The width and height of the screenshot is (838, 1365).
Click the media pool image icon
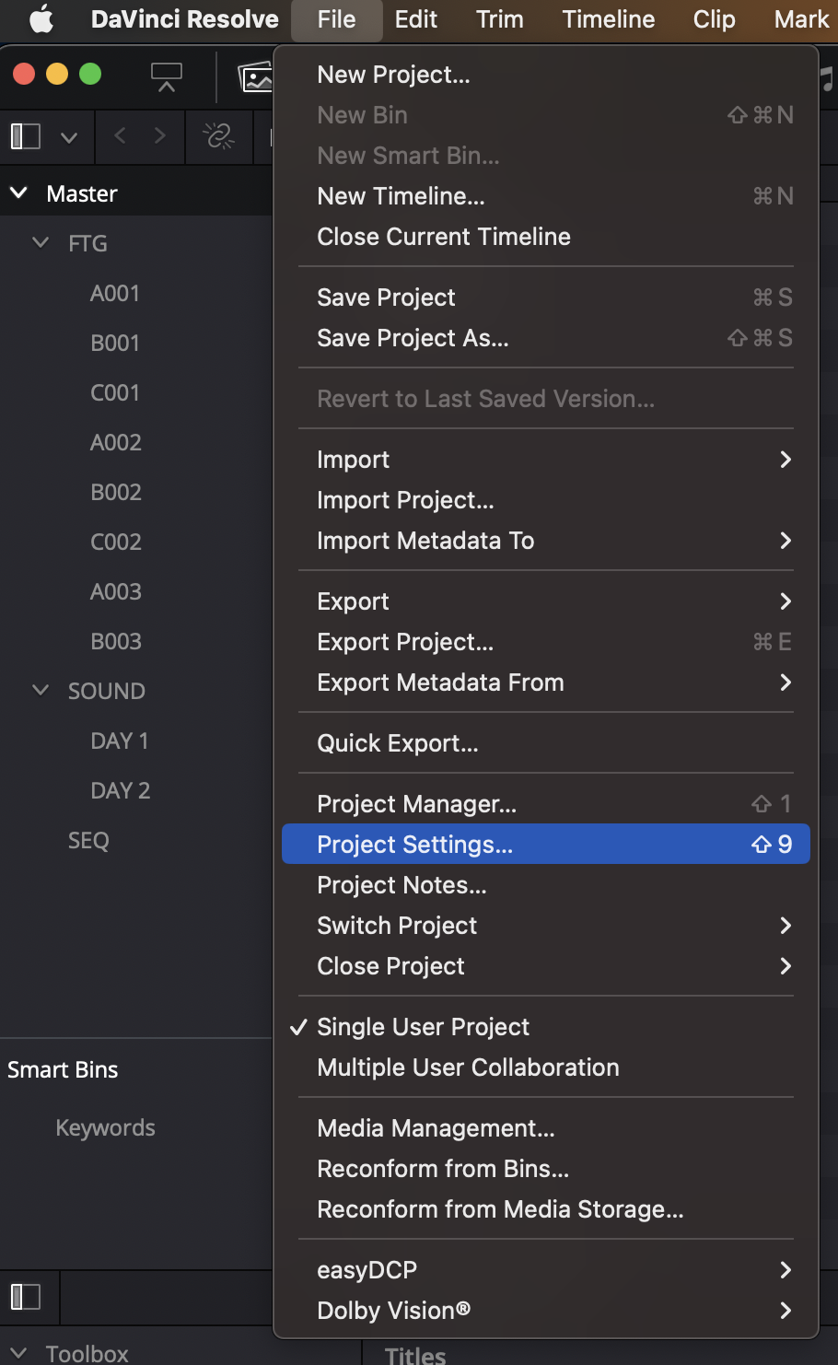point(255,77)
